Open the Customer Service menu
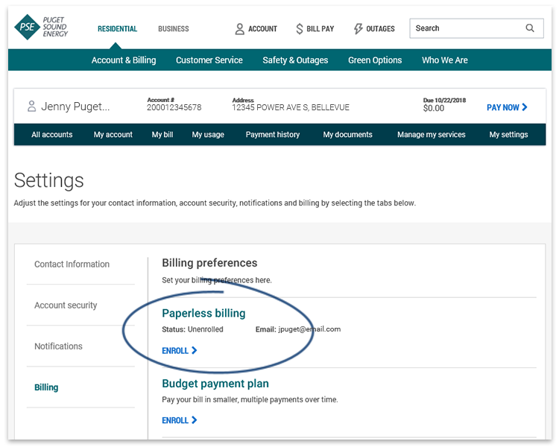The height and width of the screenshot is (447, 559). pos(209,60)
